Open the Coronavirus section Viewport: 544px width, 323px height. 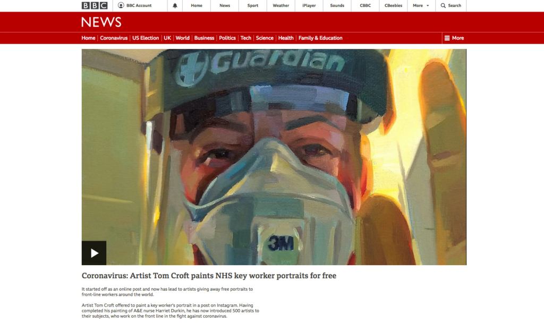(x=114, y=38)
